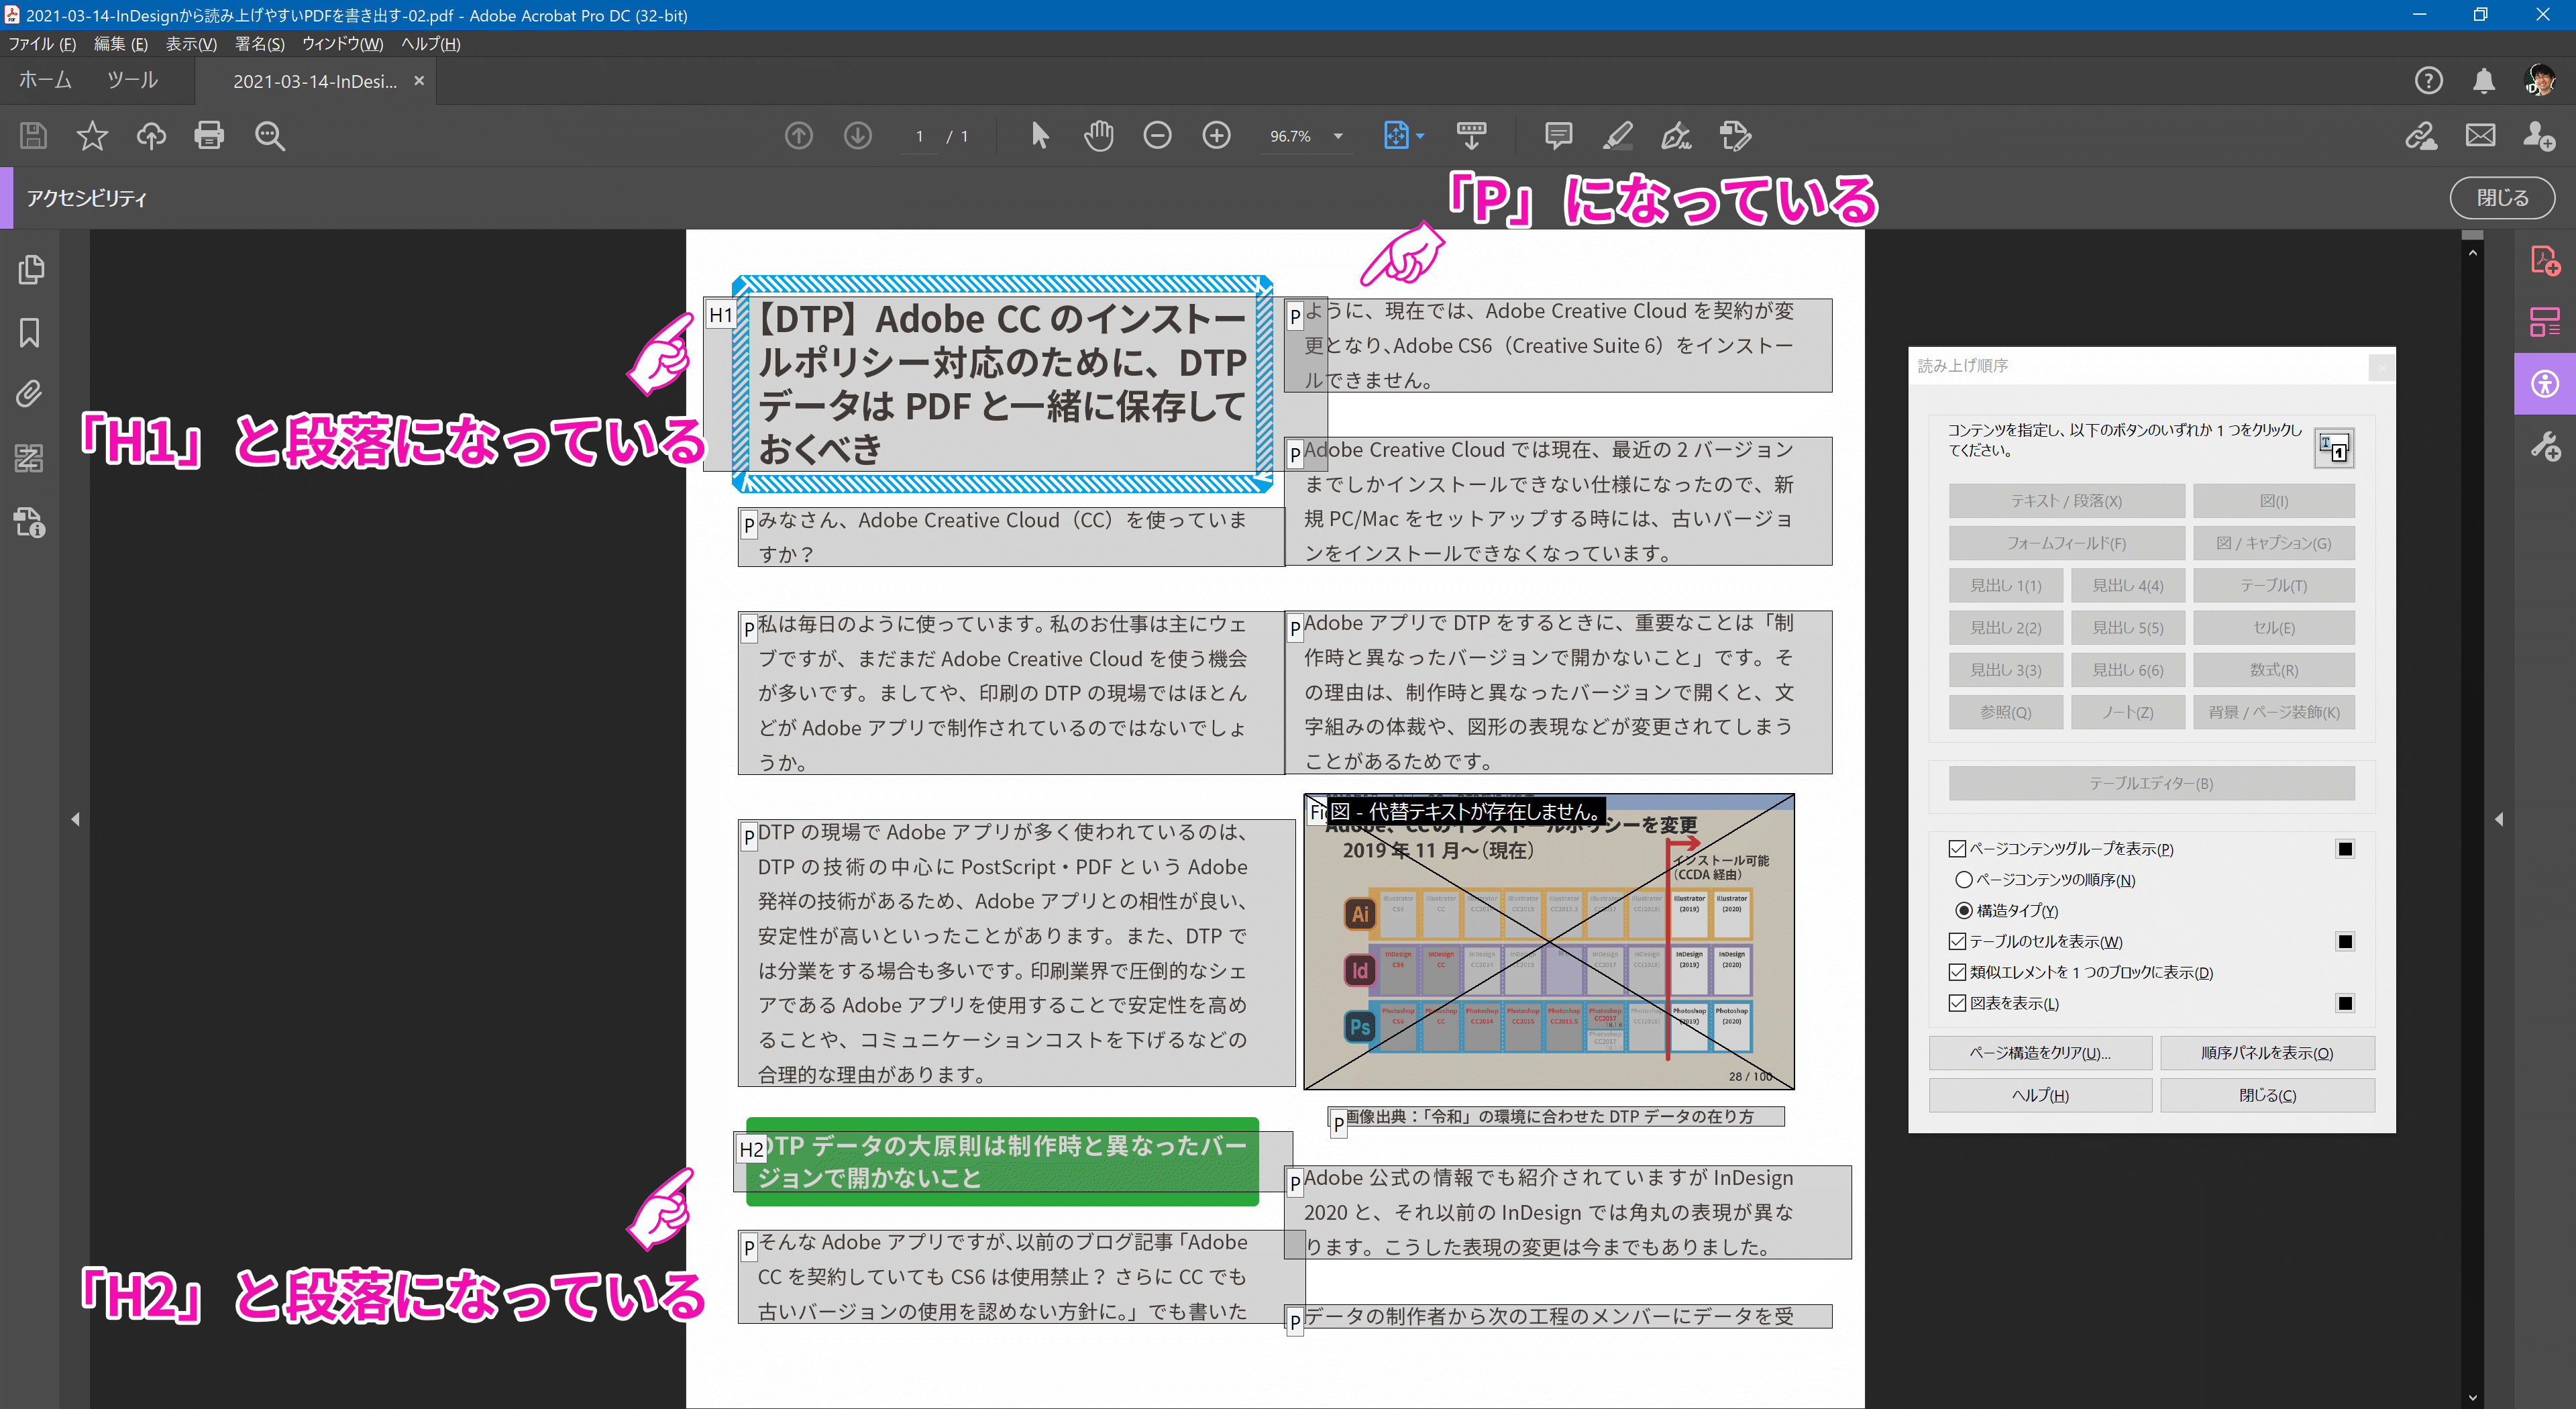Click the add comment note icon

1558,135
